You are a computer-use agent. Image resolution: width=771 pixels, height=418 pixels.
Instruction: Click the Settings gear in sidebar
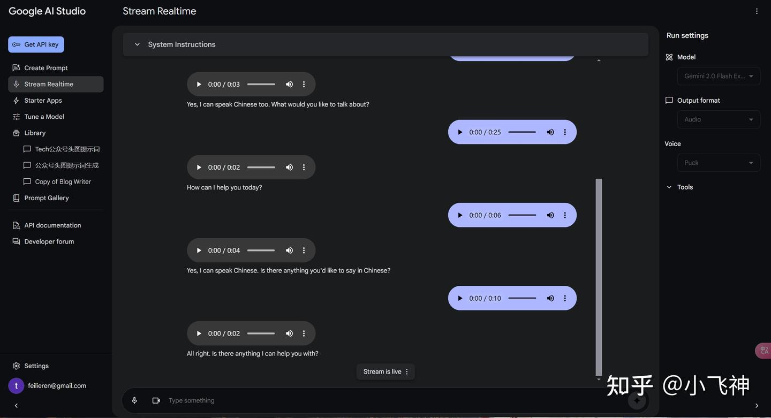coord(17,366)
